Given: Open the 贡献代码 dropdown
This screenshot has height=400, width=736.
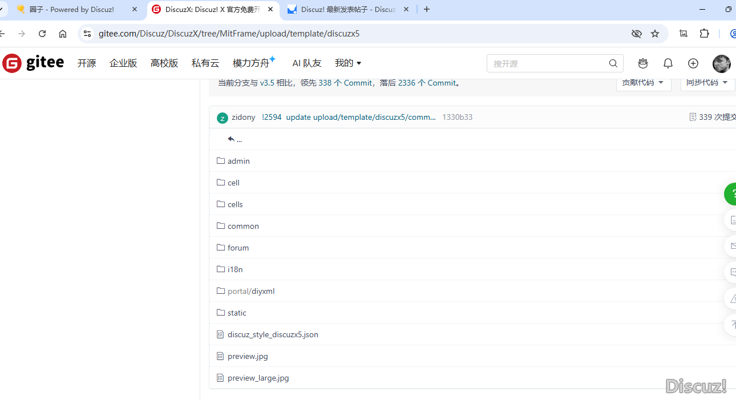Looking at the screenshot, I should tap(643, 83).
